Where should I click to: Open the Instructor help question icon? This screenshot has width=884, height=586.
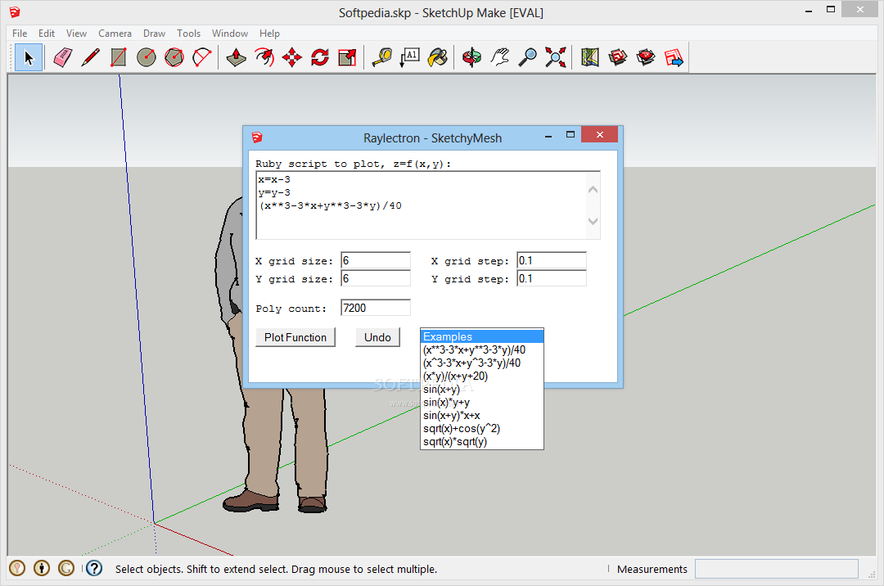tap(94, 568)
